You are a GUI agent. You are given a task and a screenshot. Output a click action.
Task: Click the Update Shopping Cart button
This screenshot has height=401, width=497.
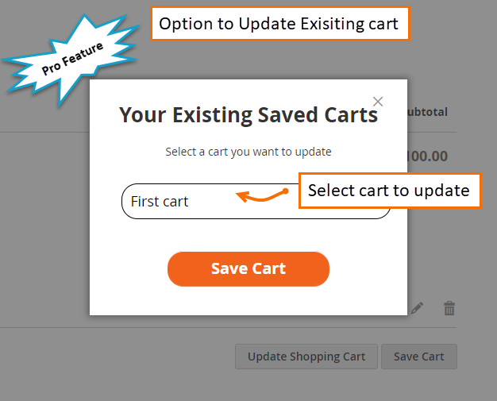tap(306, 357)
